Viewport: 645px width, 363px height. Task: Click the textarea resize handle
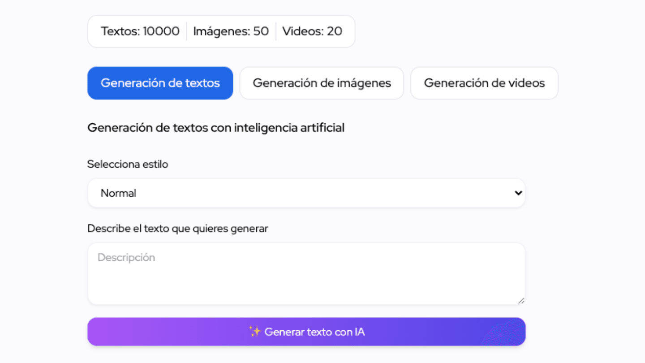pos(522,300)
